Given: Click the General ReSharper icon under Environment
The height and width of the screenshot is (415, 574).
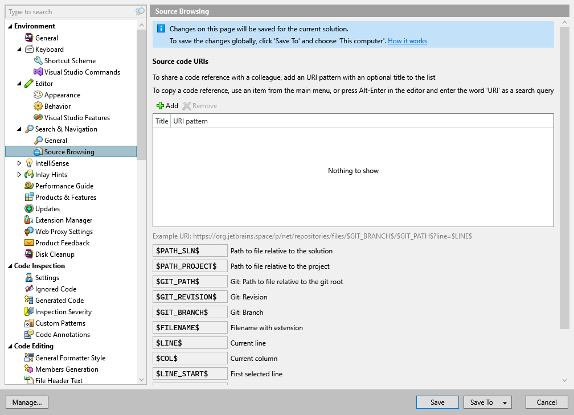Looking at the screenshot, I should pyautogui.click(x=29, y=38).
